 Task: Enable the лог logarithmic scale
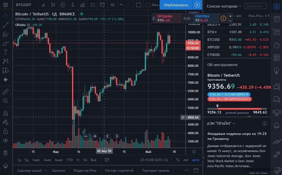[186, 160]
